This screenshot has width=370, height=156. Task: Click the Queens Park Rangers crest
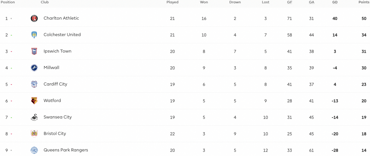[34, 150]
